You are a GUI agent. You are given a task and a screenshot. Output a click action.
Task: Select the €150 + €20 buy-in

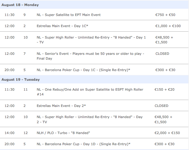point(164,89)
